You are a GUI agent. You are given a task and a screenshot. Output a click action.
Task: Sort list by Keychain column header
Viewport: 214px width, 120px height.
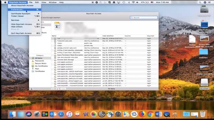coord(150,36)
